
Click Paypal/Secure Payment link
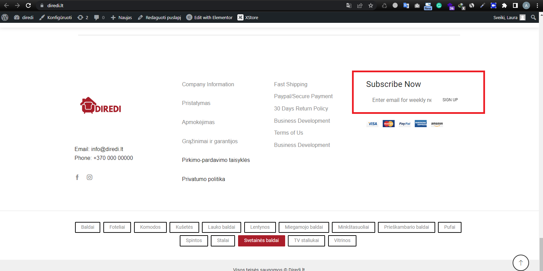(303, 96)
